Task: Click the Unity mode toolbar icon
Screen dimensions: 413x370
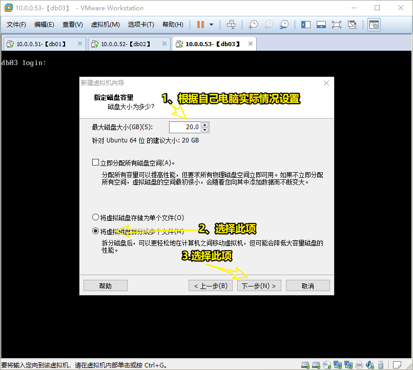Action: [352, 25]
